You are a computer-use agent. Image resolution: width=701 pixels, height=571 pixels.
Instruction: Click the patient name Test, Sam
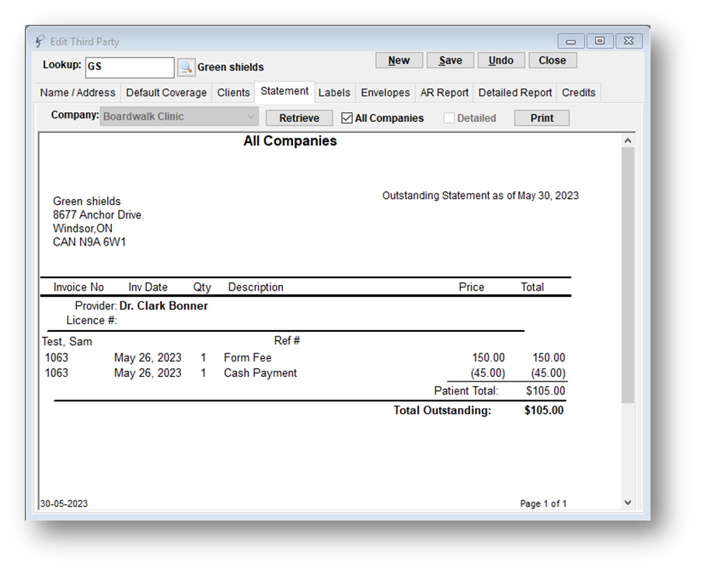tap(67, 341)
